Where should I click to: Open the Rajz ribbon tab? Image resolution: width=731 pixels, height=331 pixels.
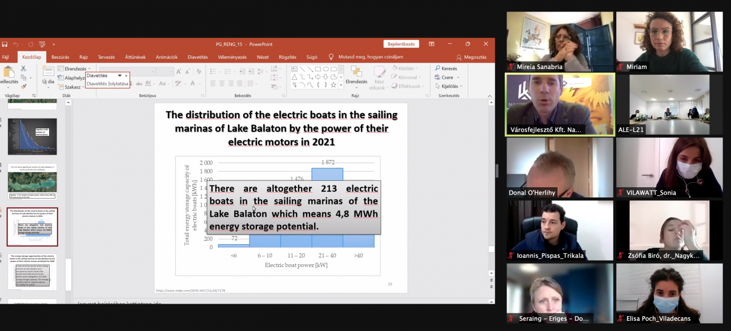click(83, 57)
